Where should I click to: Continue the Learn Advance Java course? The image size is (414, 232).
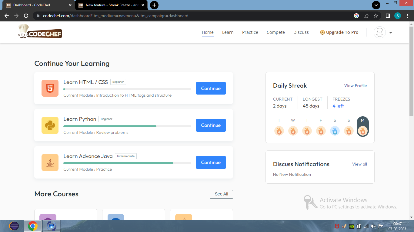pos(211,163)
